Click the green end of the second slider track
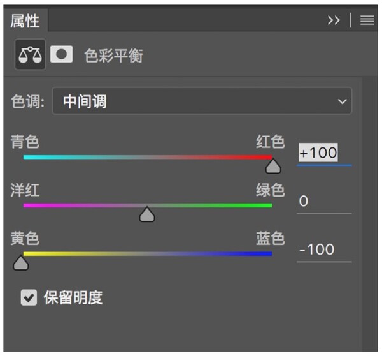 click(x=267, y=205)
